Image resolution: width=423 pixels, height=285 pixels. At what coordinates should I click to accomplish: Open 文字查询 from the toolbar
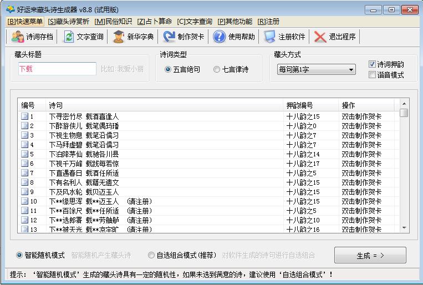coord(69,37)
